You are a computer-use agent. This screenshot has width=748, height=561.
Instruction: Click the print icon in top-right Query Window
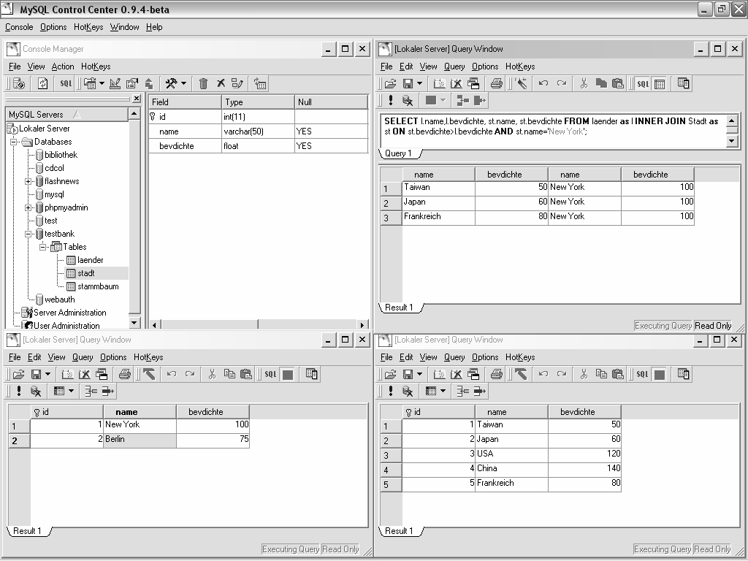pos(497,83)
